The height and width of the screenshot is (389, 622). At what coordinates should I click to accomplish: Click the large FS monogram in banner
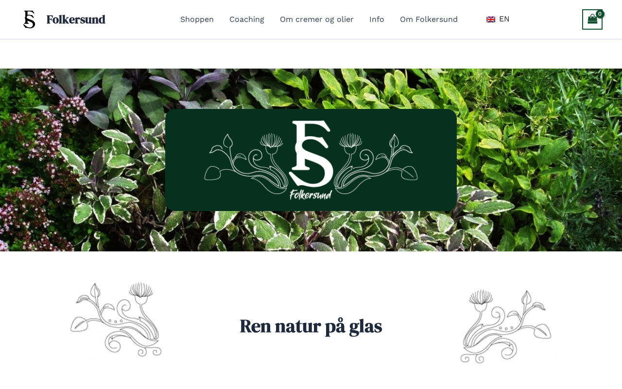[311, 154]
